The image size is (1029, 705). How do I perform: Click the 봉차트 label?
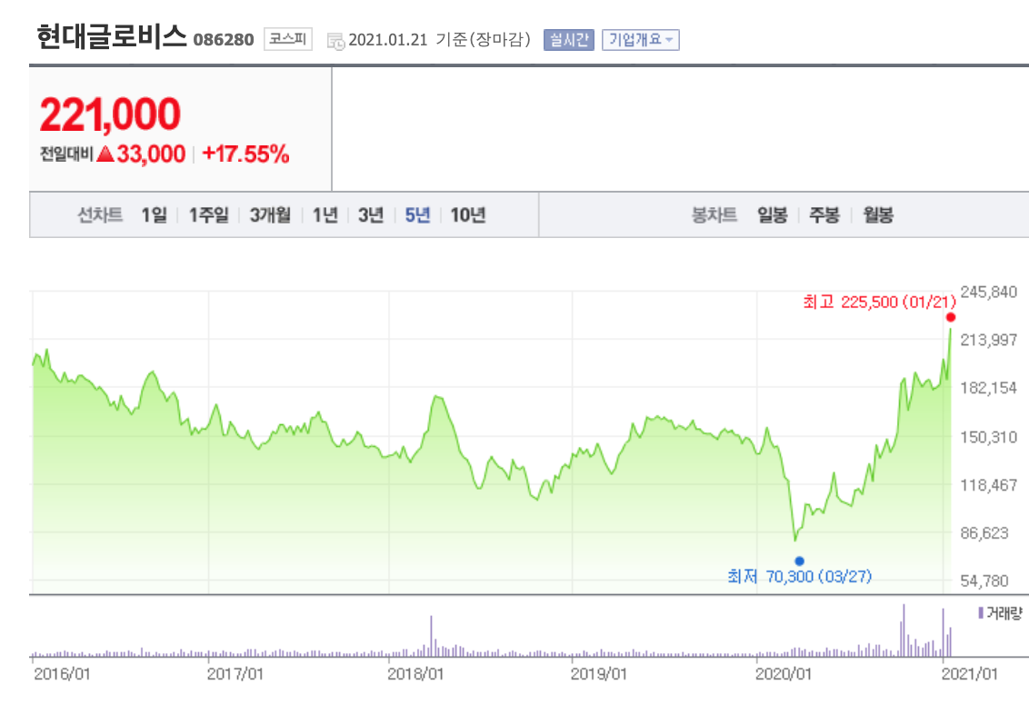tap(714, 215)
